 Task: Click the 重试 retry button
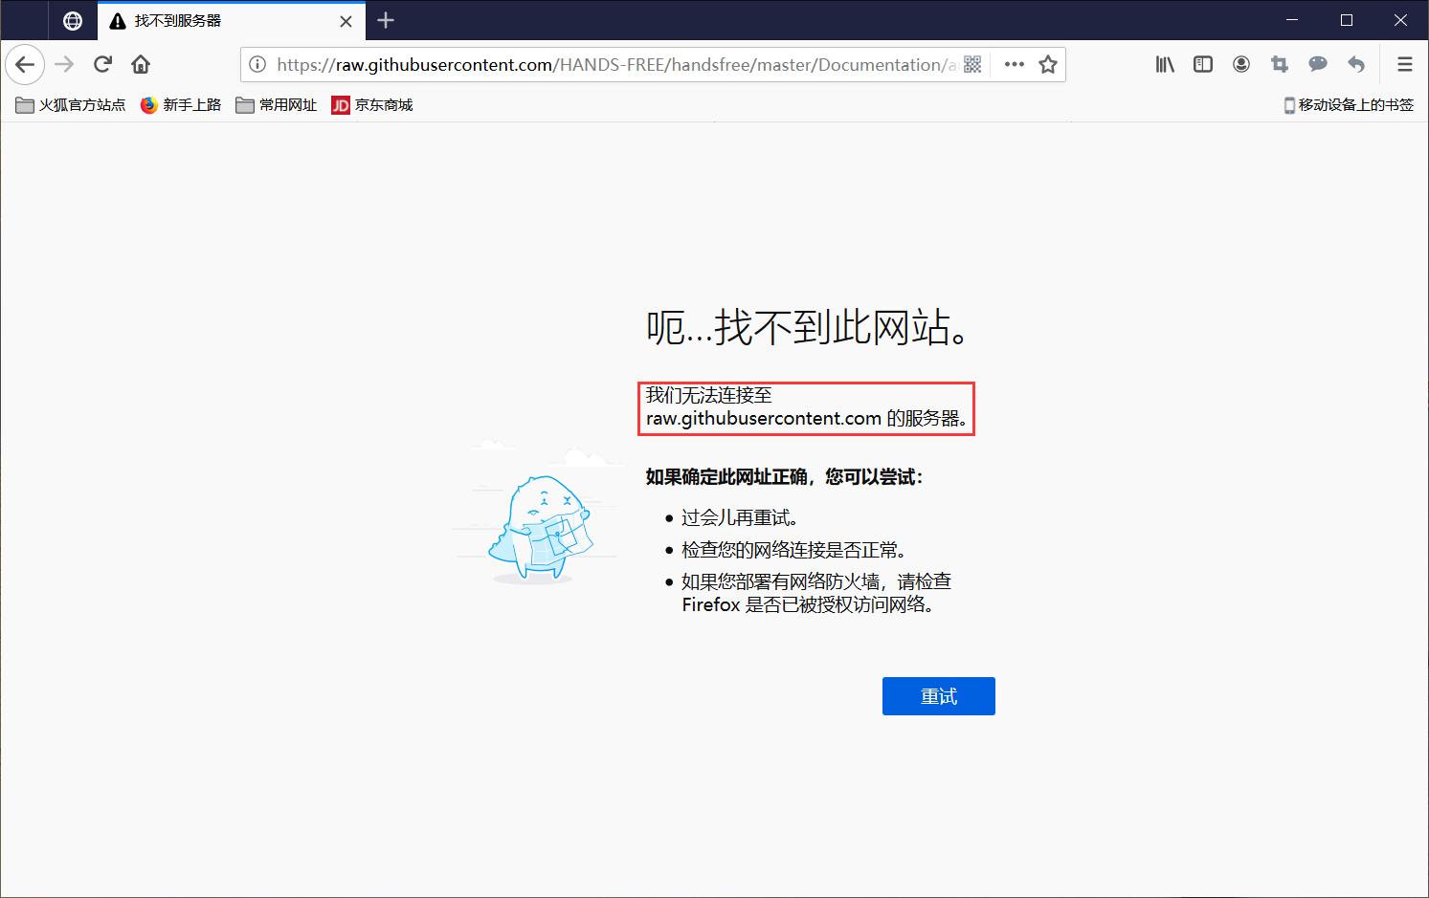[x=939, y=696]
